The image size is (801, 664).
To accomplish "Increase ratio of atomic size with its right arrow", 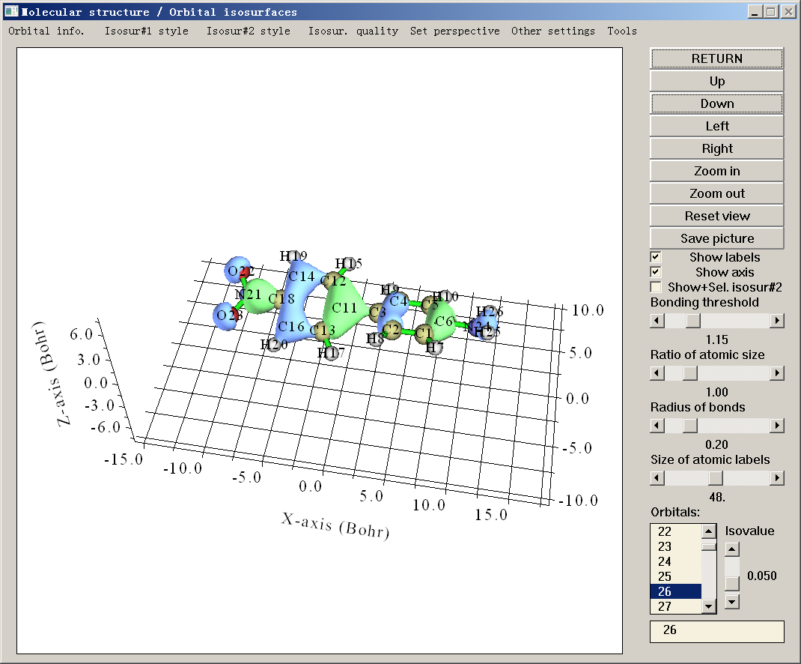I will coord(776,373).
